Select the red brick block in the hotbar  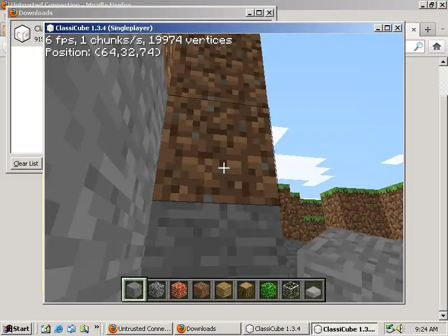coord(179,290)
